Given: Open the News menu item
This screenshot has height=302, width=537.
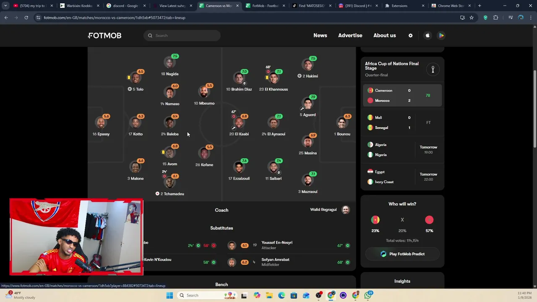Looking at the screenshot, I should (320, 35).
